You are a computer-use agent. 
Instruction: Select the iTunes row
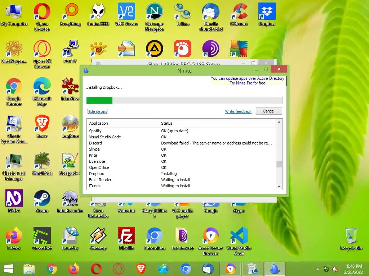[181, 186]
